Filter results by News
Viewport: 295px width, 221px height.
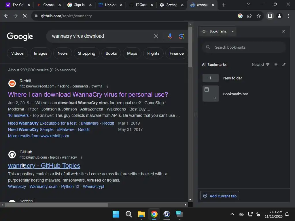pyautogui.click(x=63, y=53)
